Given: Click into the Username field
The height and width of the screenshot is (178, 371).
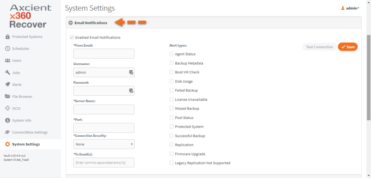Looking at the screenshot, I should pos(104,73).
